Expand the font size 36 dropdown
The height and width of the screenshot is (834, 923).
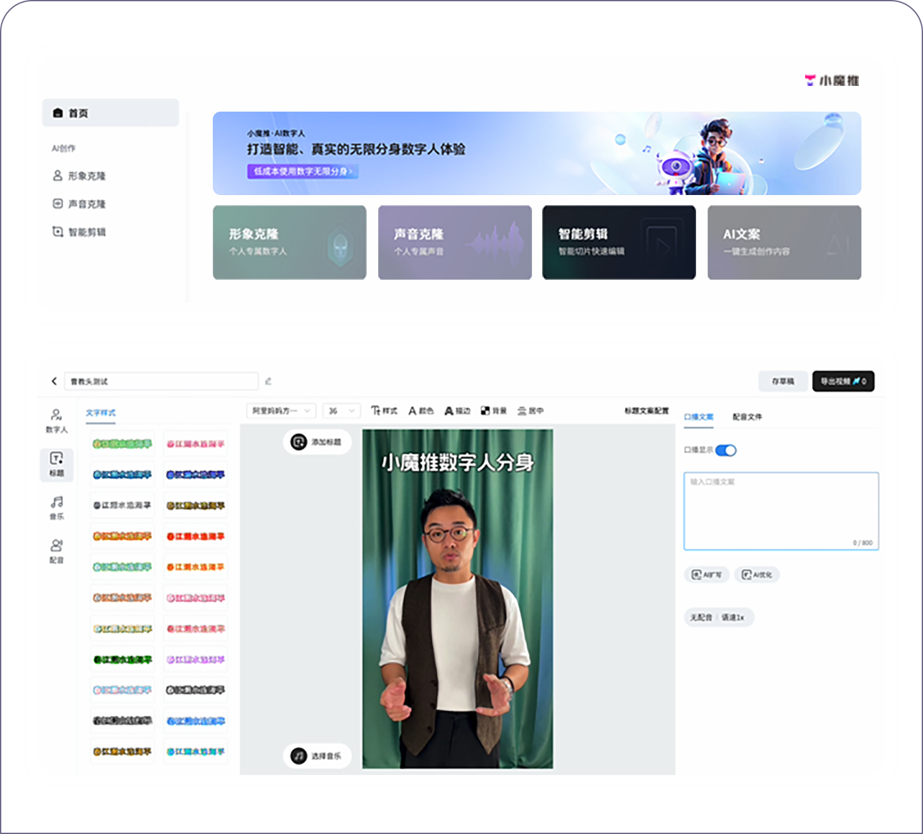pos(341,411)
